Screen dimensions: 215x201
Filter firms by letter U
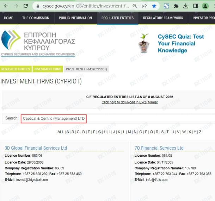point(173,132)
